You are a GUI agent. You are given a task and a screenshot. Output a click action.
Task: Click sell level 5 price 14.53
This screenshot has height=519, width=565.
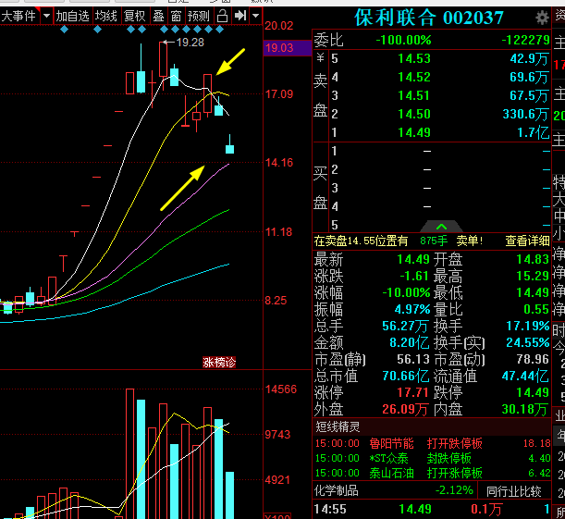tap(414, 58)
